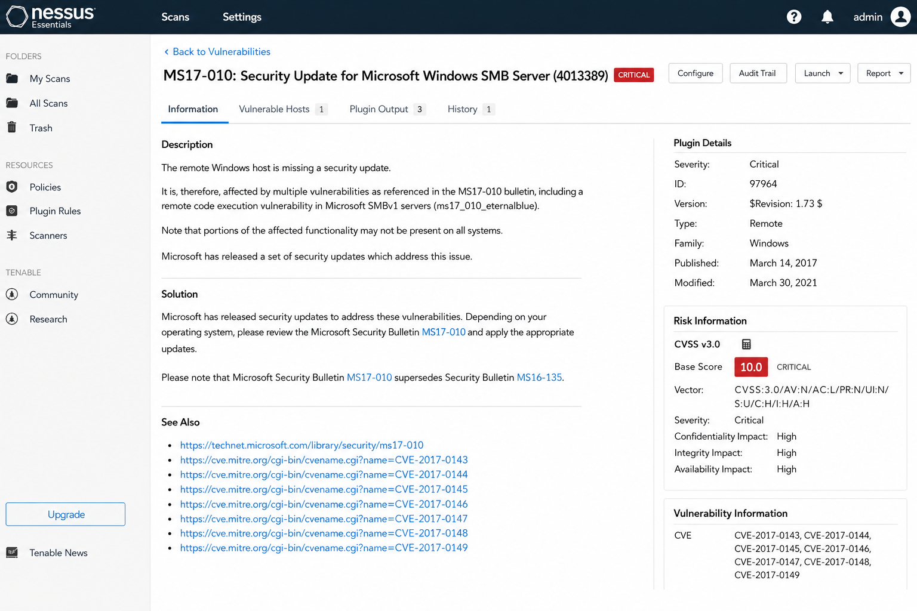This screenshot has width=917, height=611.
Task: Switch to the History tab
Action: pyautogui.click(x=471, y=109)
